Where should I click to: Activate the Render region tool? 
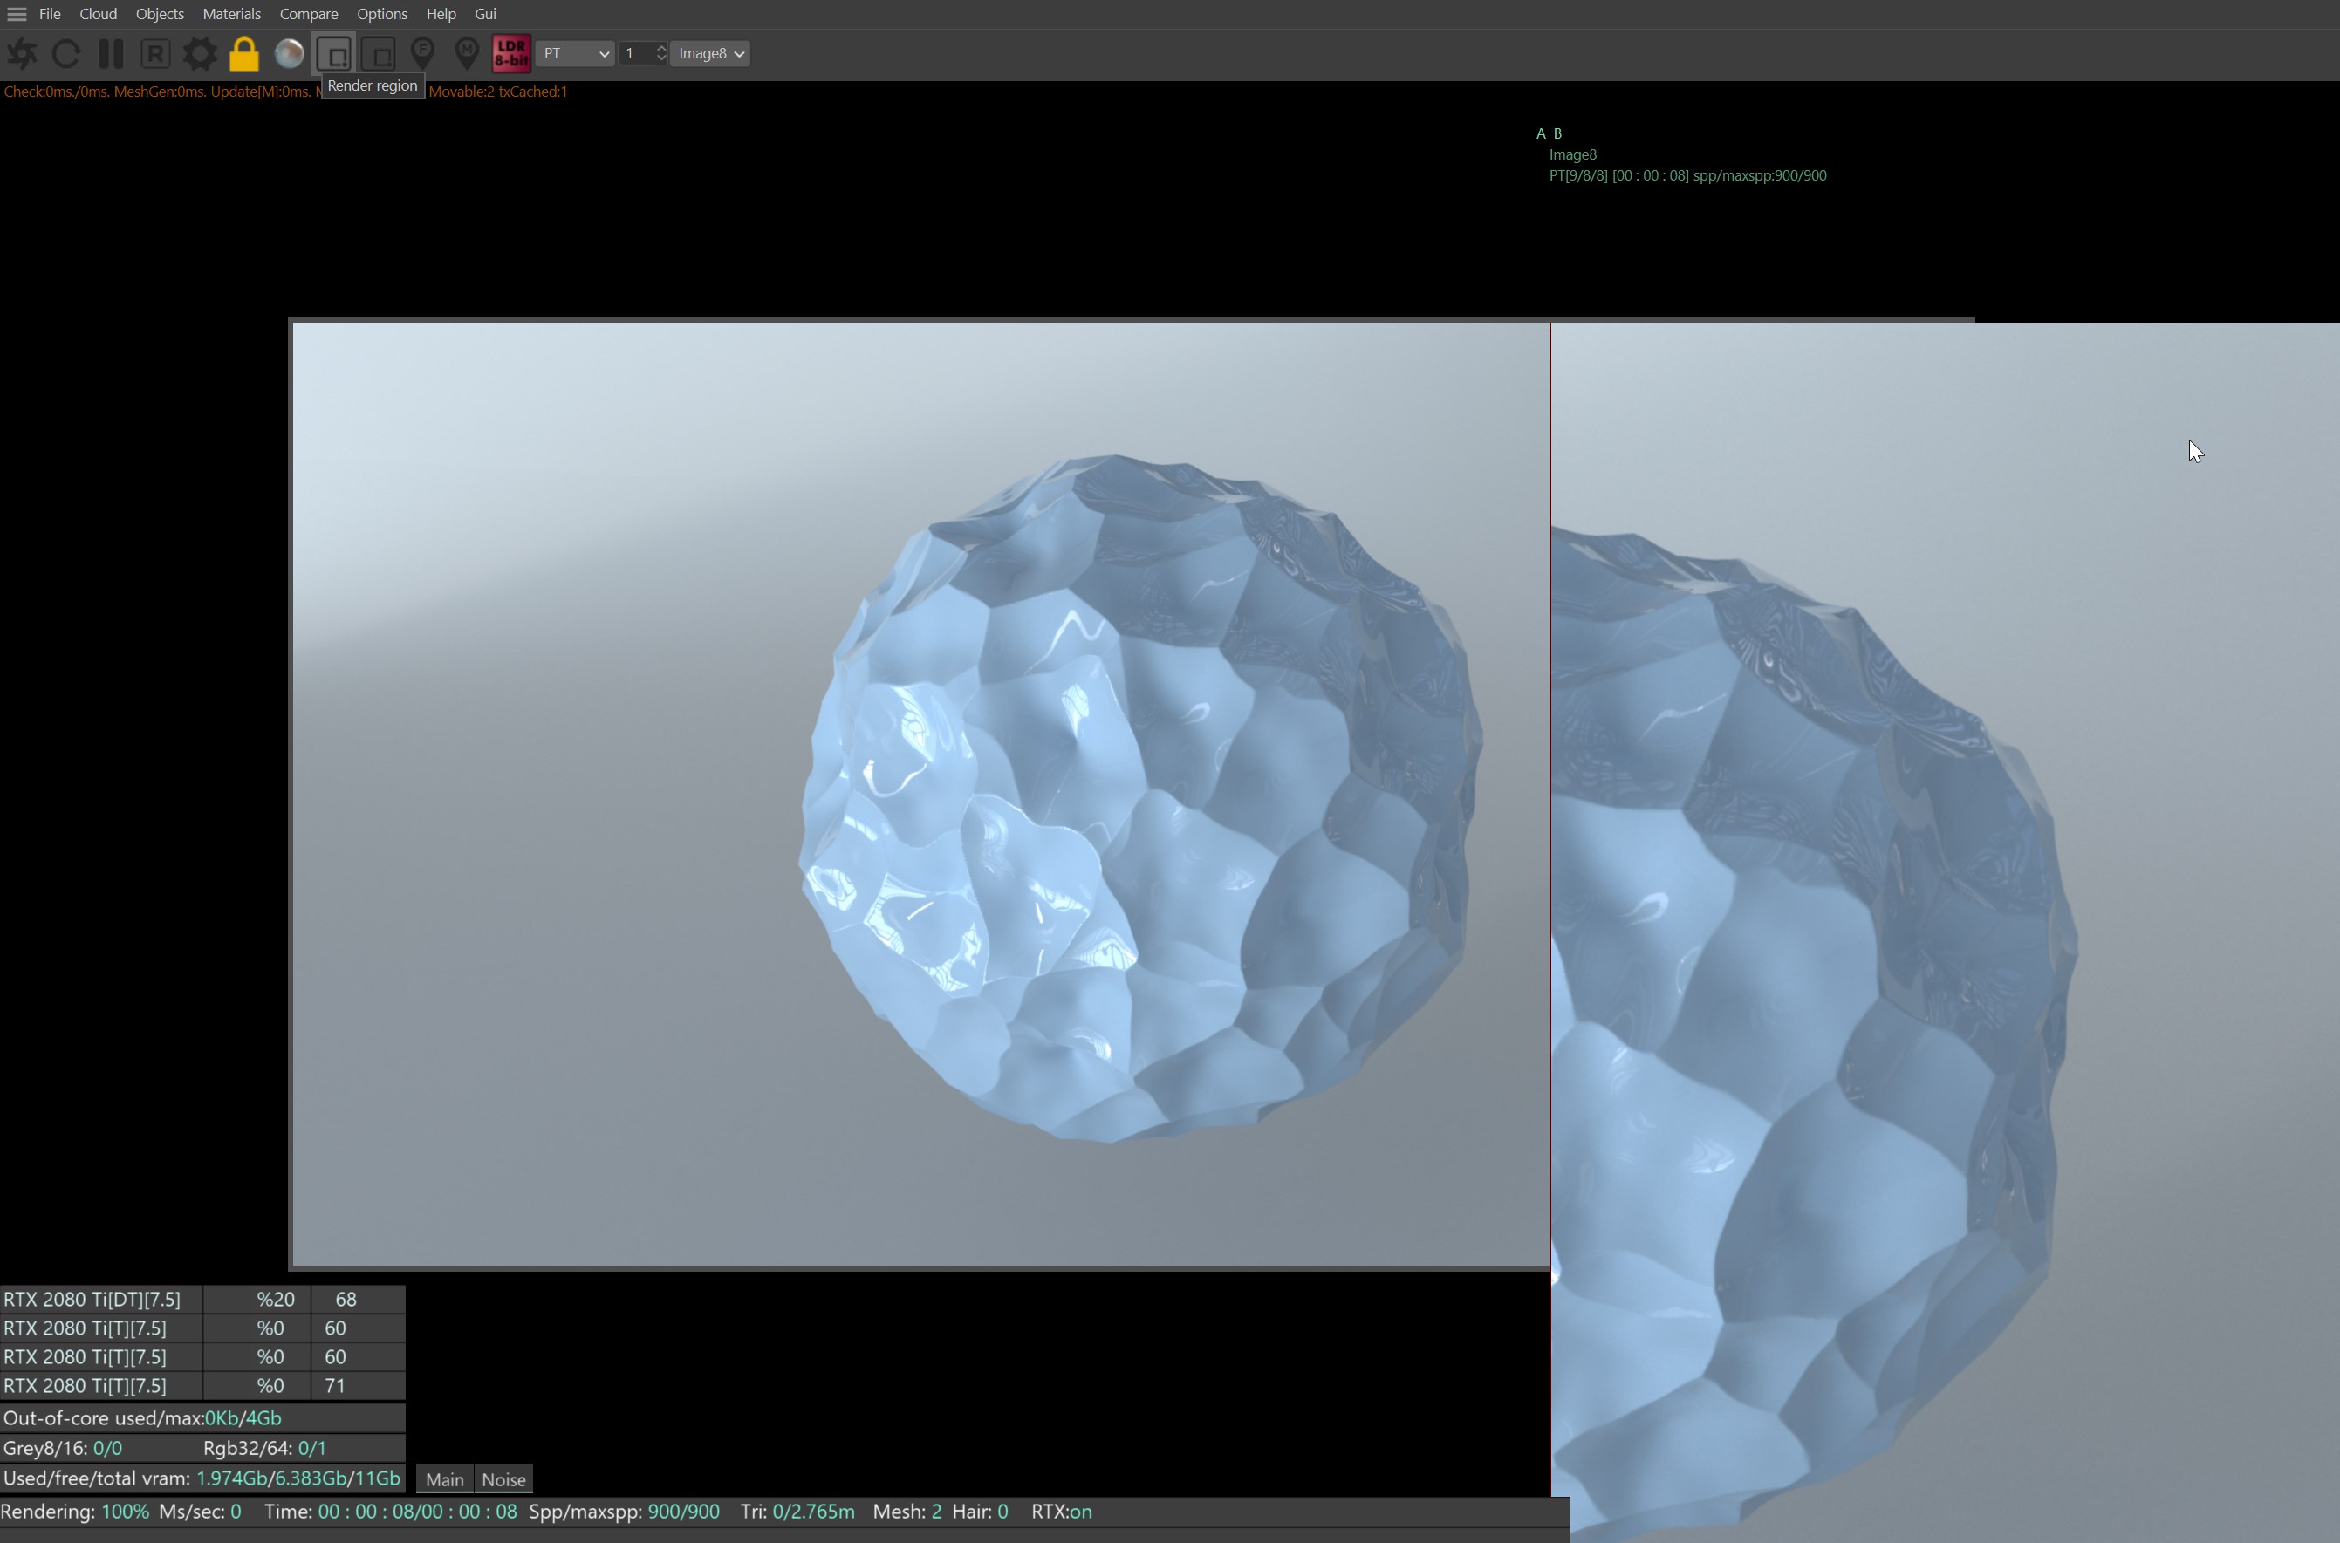click(334, 53)
